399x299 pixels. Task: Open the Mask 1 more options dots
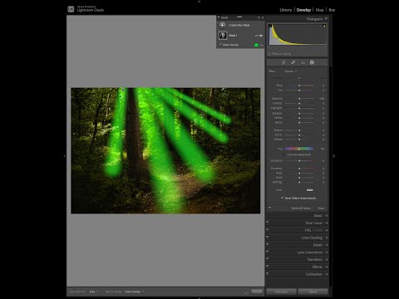(257, 36)
